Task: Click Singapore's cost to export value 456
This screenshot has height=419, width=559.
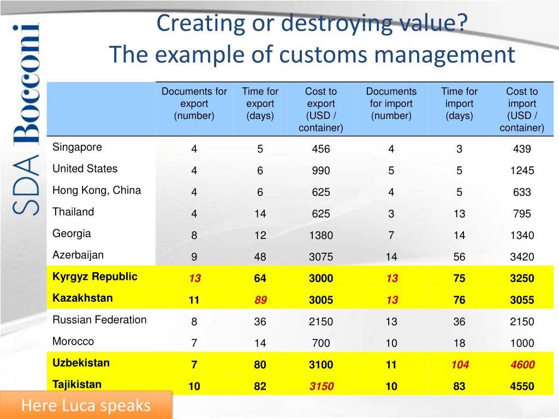Action: (321, 149)
